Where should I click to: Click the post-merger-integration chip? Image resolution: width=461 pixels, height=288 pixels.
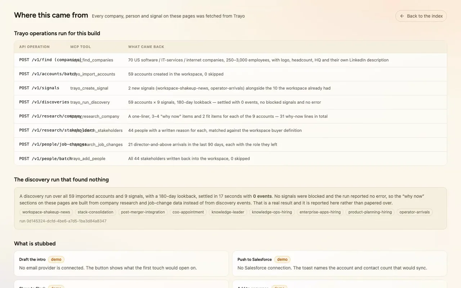click(x=143, y=212)
